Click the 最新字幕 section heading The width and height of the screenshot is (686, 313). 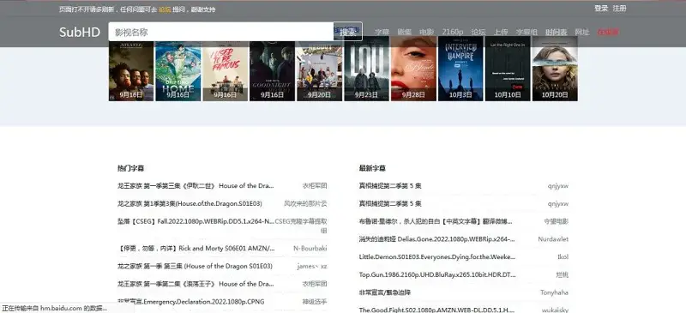pos(372,168)
